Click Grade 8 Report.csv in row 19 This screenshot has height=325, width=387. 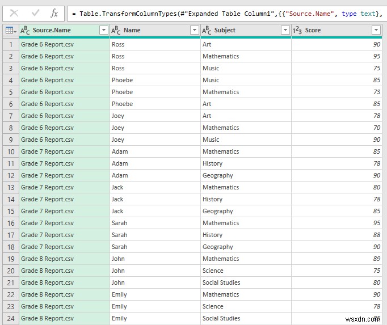click(65, 259)
